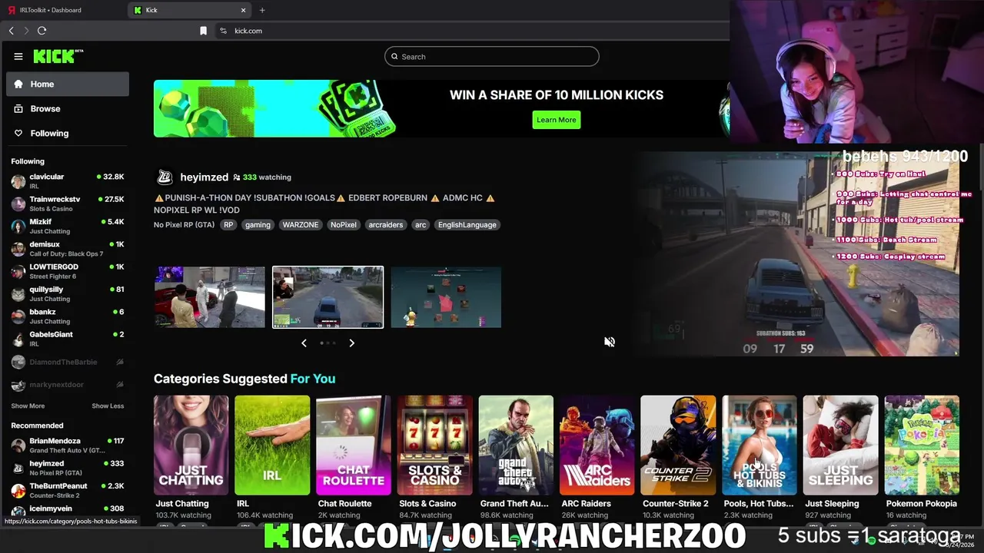Click the Search field

(492, 56)
